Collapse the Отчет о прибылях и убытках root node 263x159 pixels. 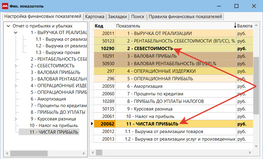point(8,26)
